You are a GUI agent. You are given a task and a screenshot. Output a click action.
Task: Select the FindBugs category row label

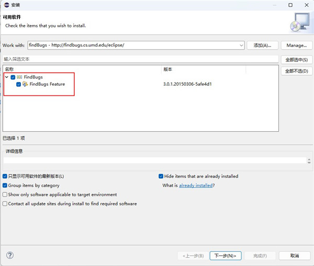[x=33, y=77]
